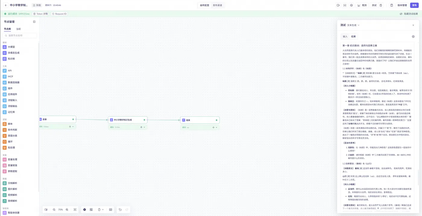Close the 测试 panel
422x216 pixels.
[413, 25]
